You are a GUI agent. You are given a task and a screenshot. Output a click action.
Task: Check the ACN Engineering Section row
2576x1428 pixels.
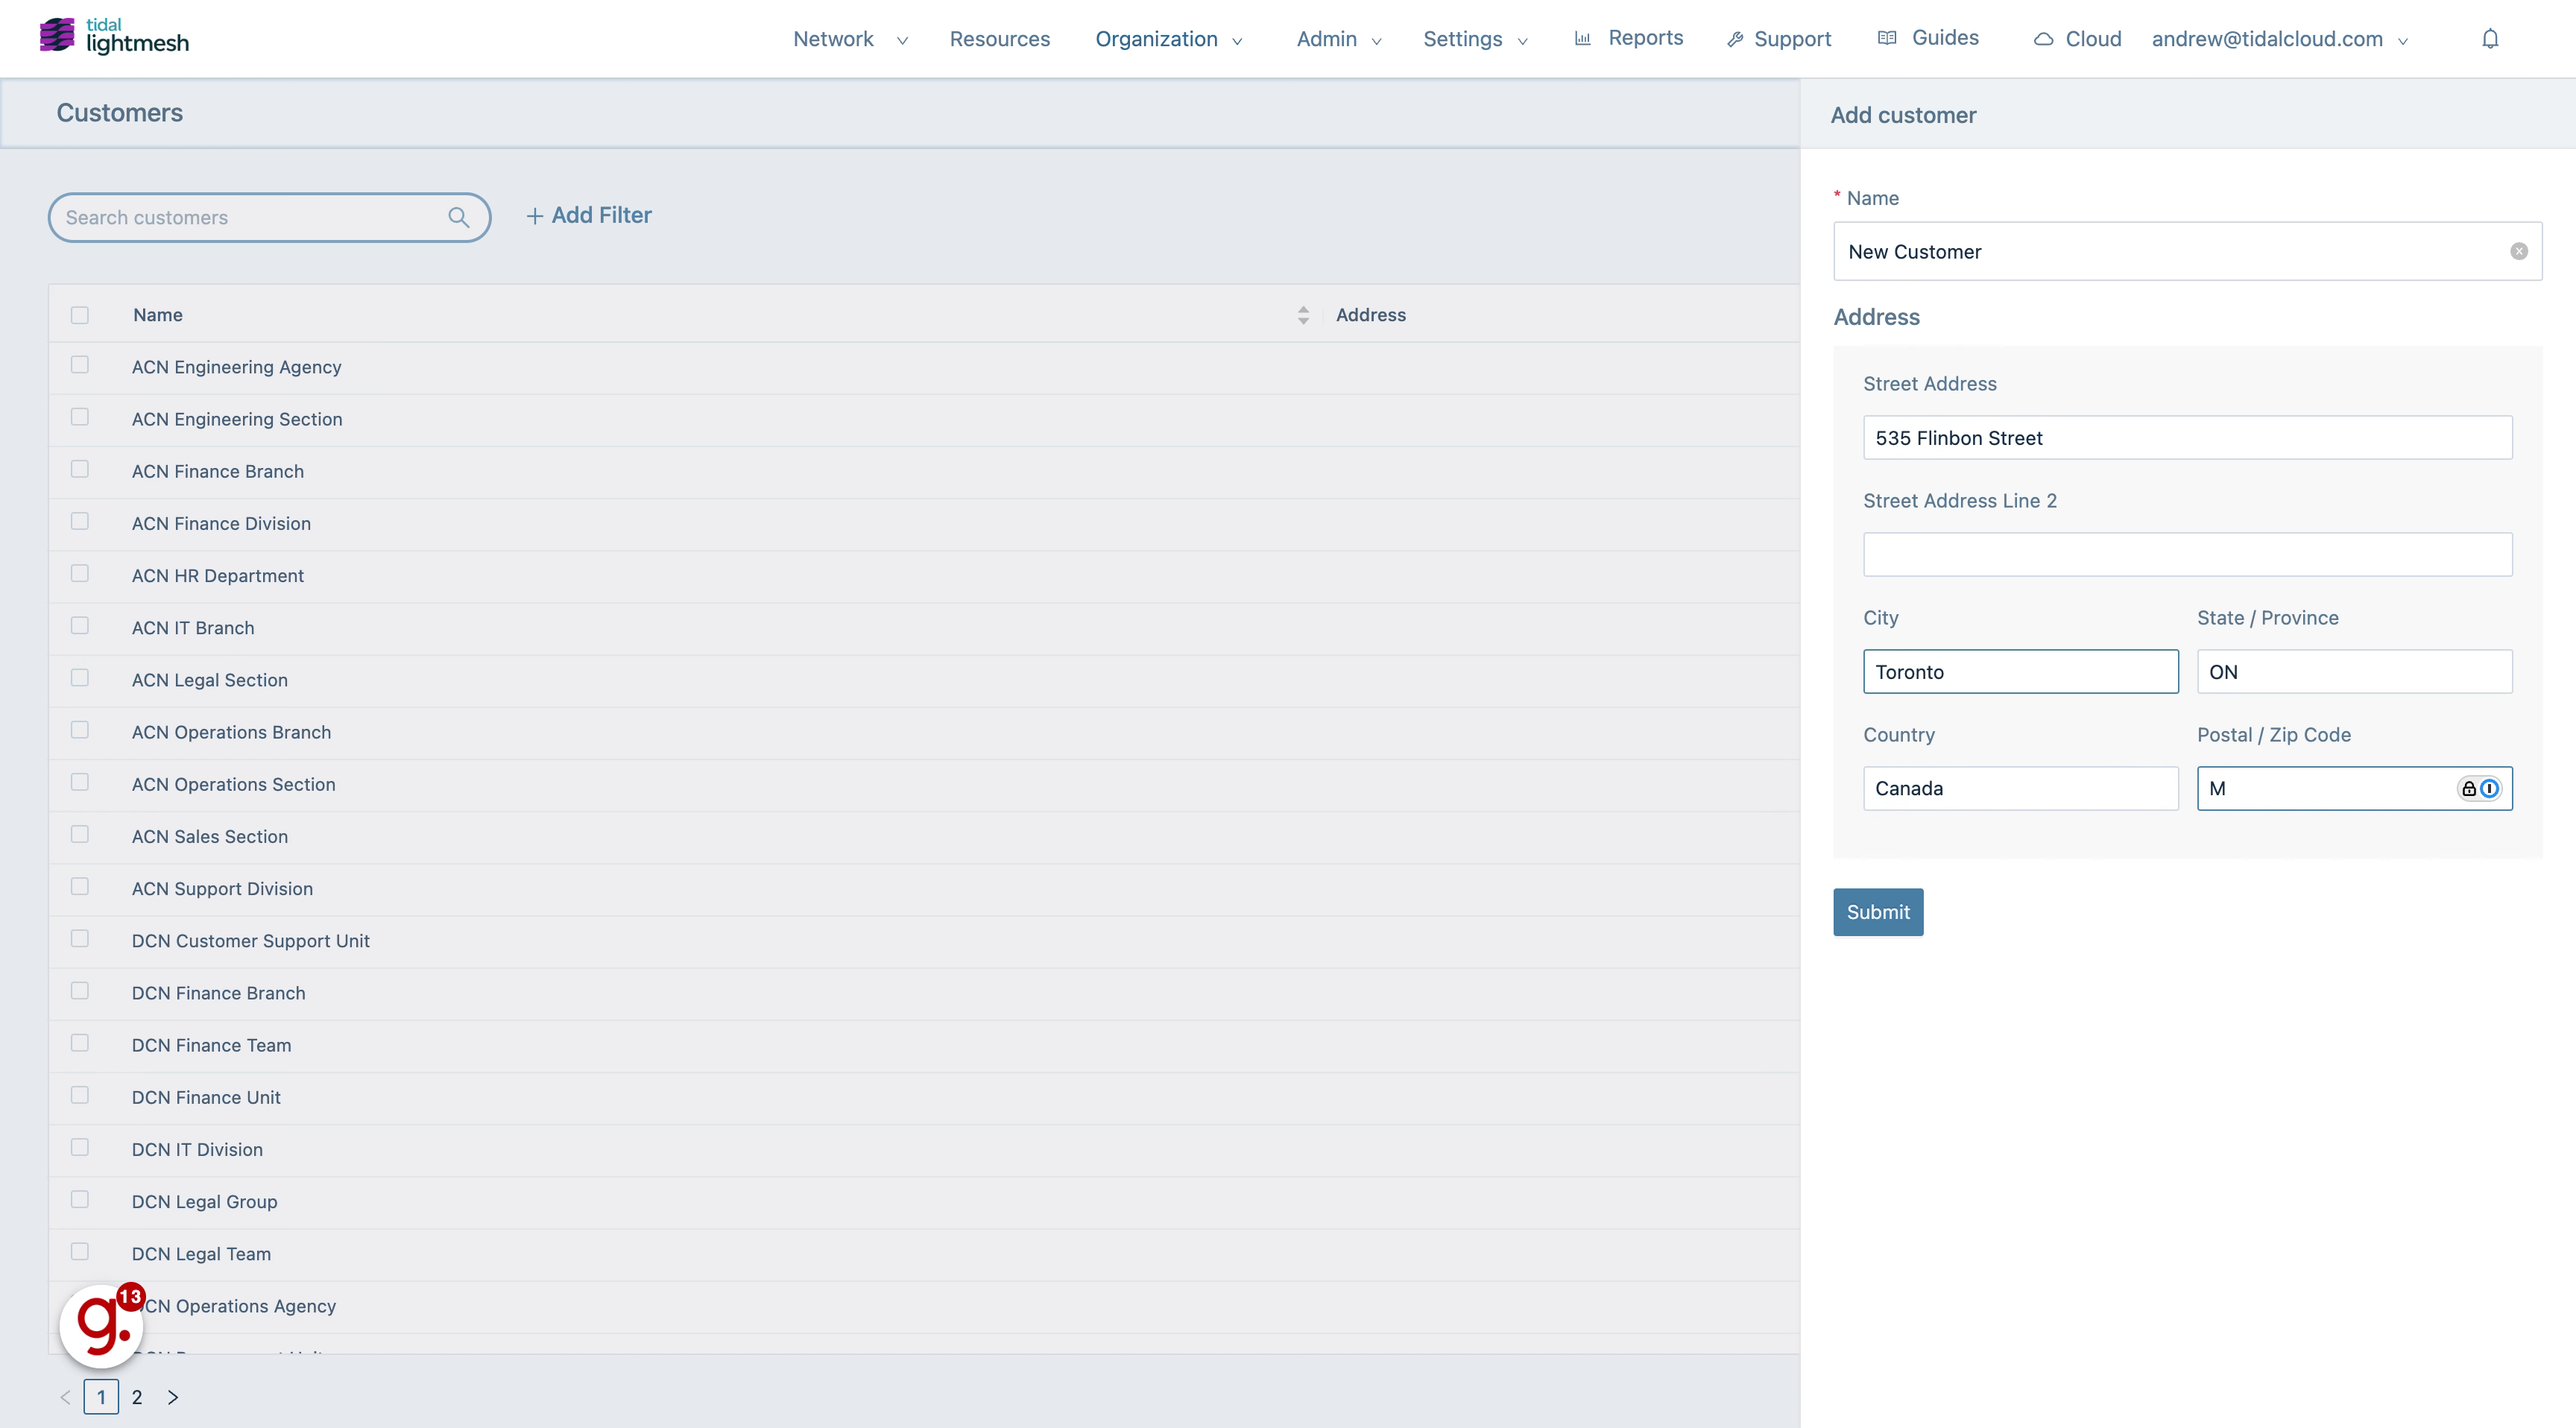pos(80,417)
